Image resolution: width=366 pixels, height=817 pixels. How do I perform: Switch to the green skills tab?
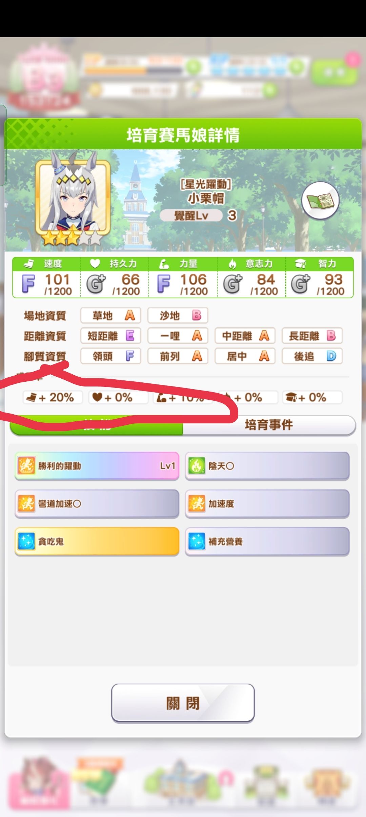pyautogui.click(x=97, y=425)
